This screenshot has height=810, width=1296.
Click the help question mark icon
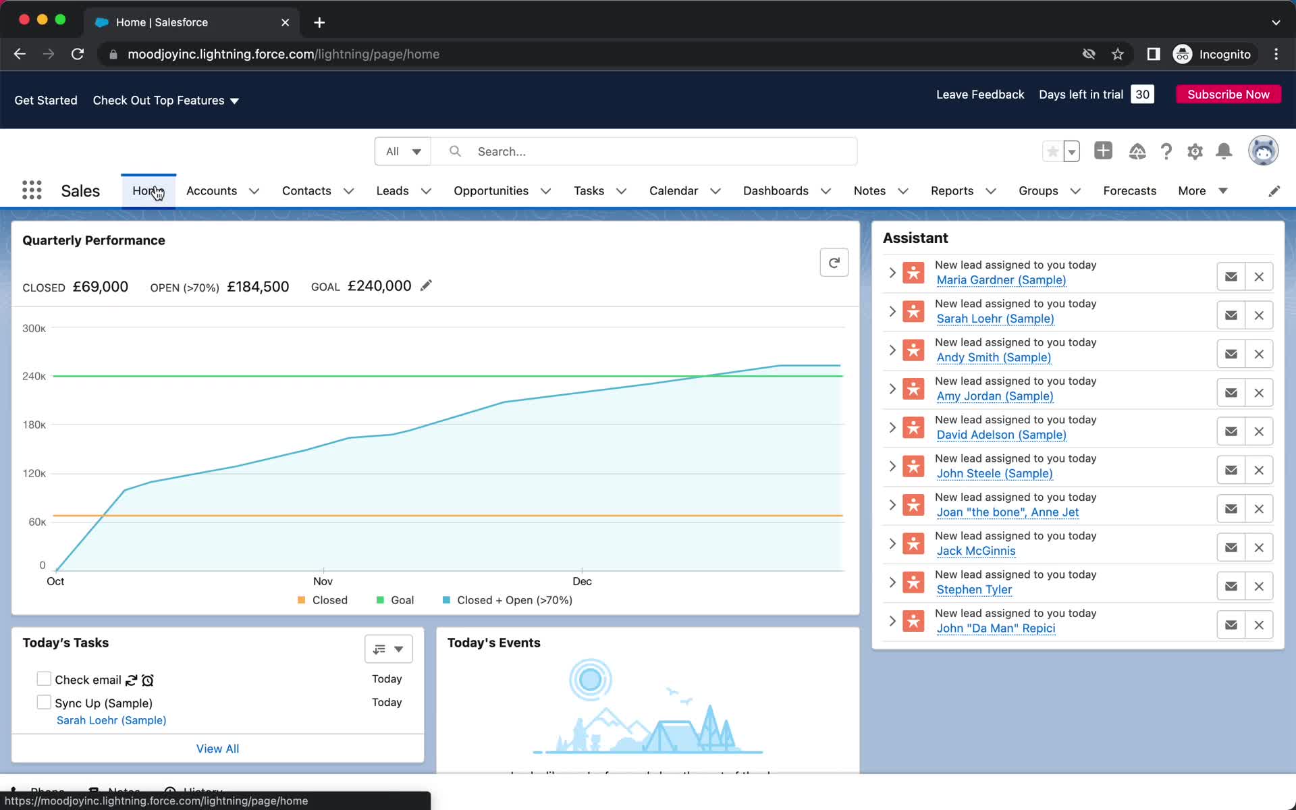click(1165, 151)
